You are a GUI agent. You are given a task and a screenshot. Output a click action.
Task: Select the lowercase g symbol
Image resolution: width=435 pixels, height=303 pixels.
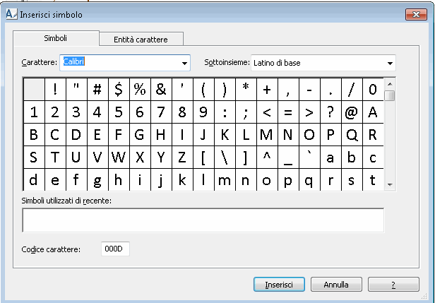click(97, 180)
